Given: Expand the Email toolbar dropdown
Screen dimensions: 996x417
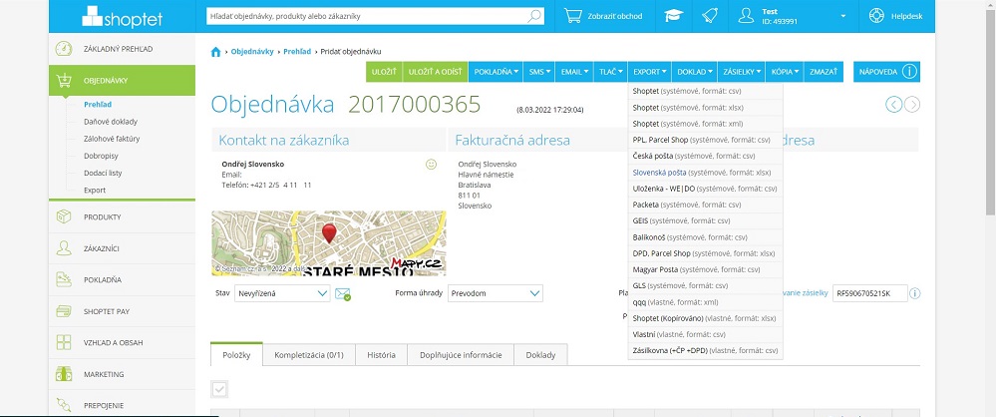Looking at the screenshot, I should 574,72.
